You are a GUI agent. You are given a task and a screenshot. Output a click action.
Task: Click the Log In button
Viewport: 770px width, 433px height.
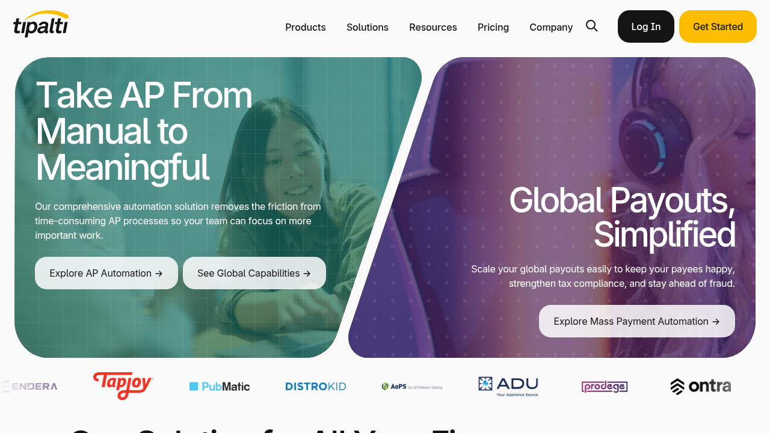pyautogui.click(x=646, y=26)
